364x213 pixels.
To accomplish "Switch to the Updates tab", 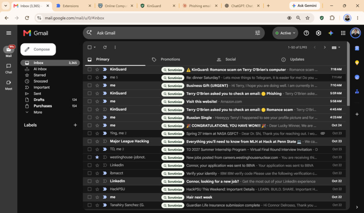I will click(297, 60).
